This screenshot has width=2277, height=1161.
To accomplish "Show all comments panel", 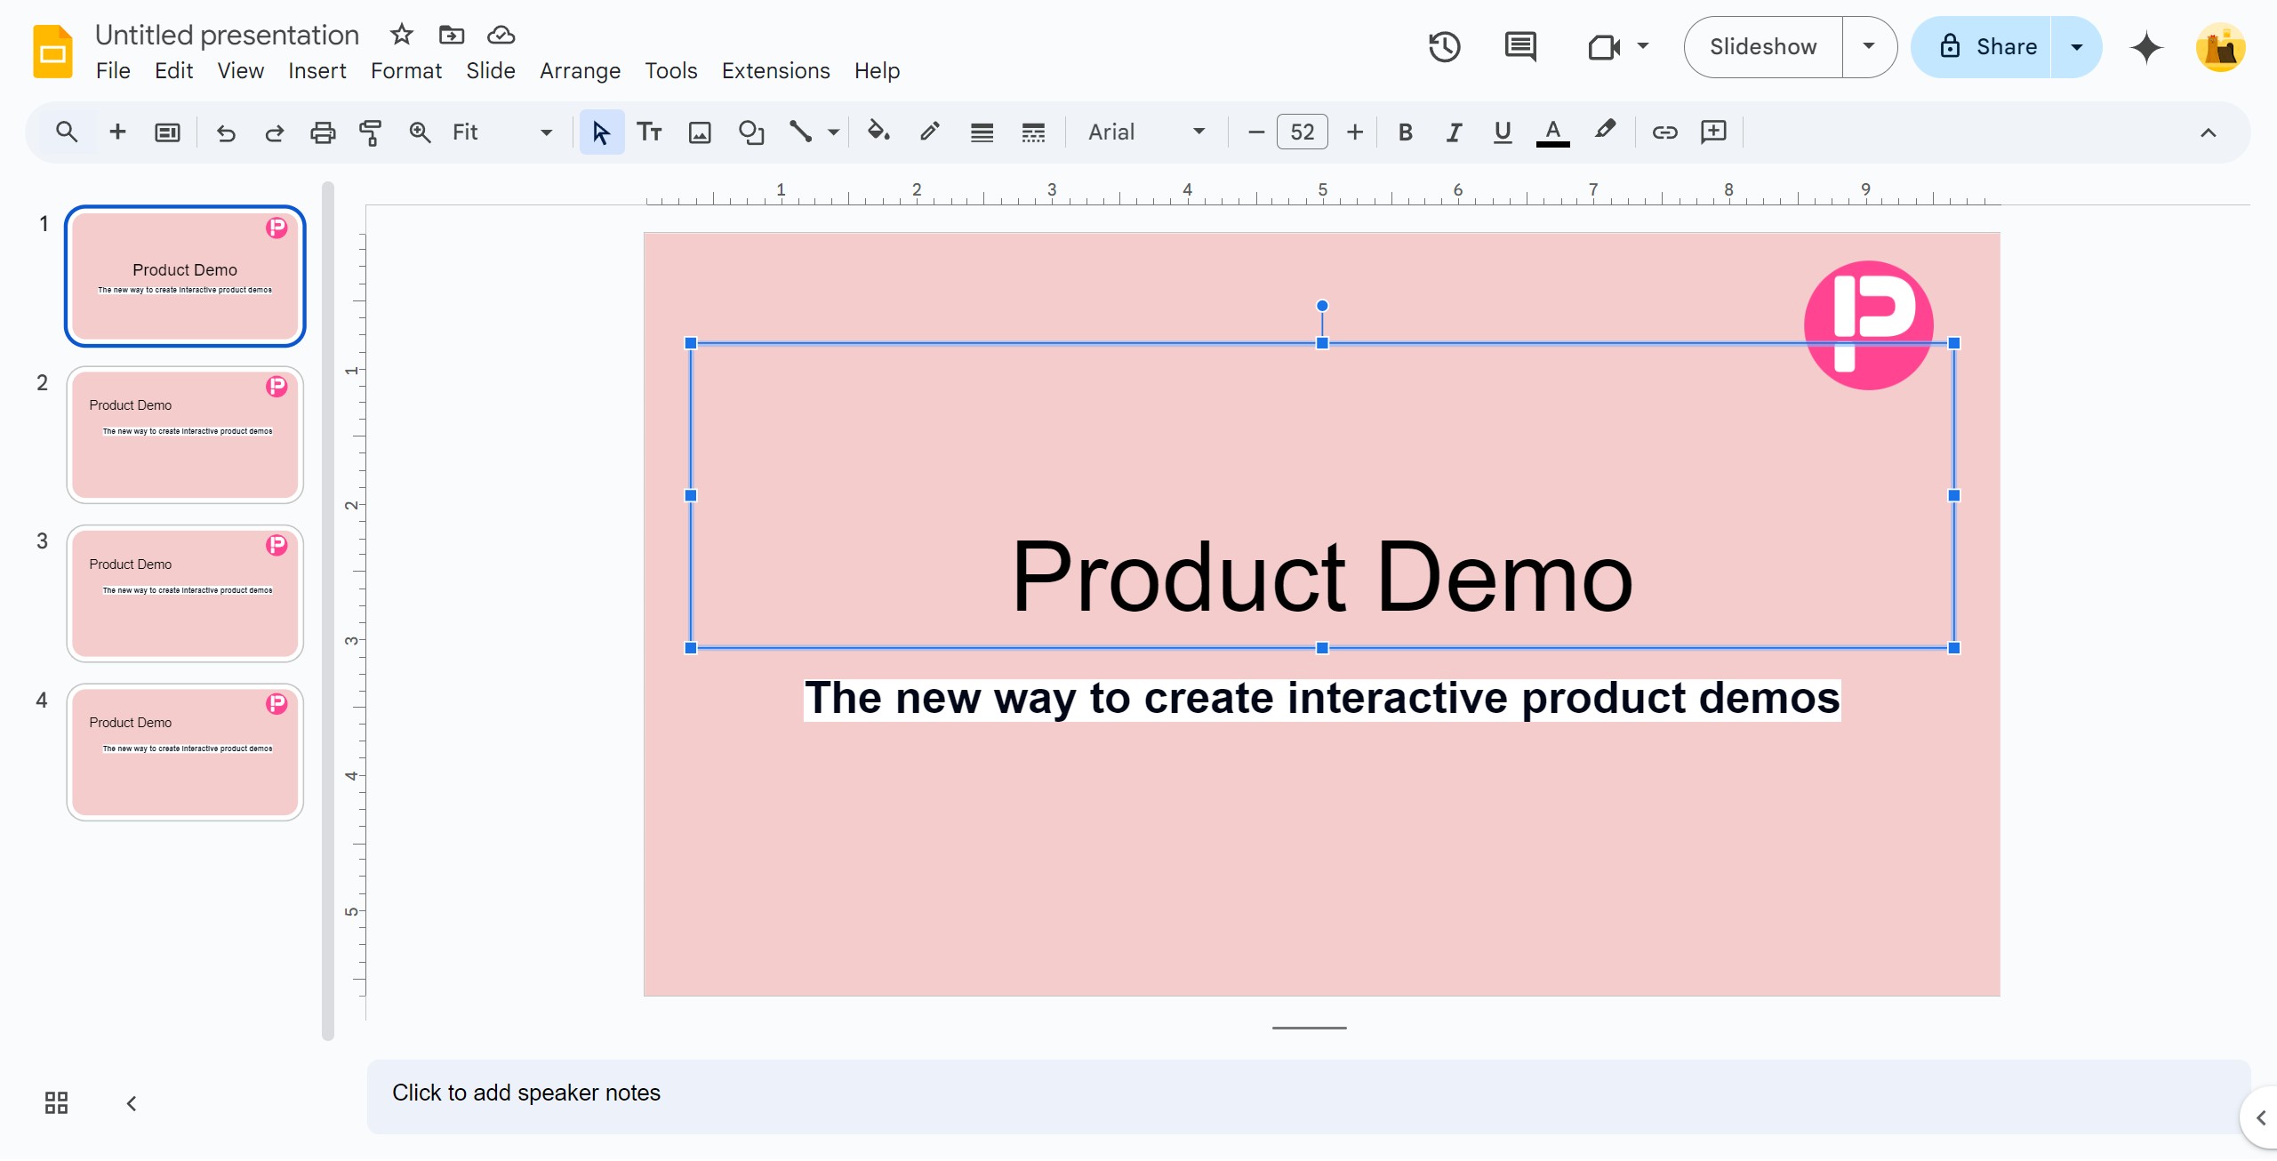I will 1520,47.
